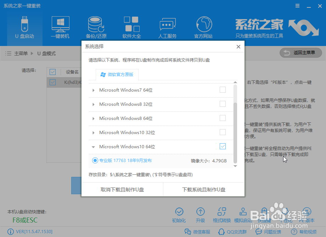Click U盘模式 breadcrumb item
326x237 pixels.
46,53
